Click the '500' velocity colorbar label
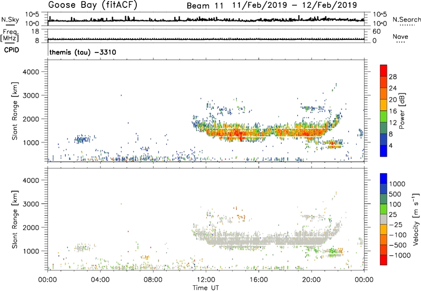This screenshot has height=291, width=421. [395, 194]
